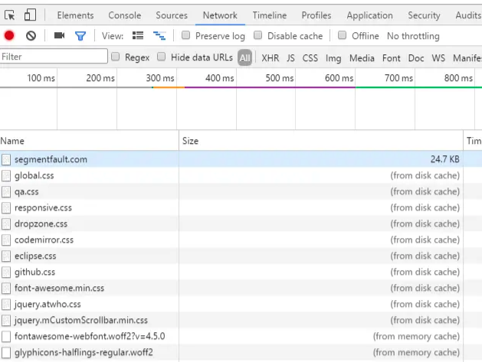Enable the Regex filter checkbox
Screen dimensions: 482x362
point(116,57)
